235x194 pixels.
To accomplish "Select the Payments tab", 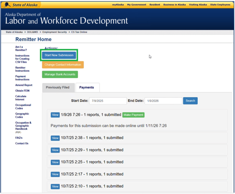I will coord(88,88).
